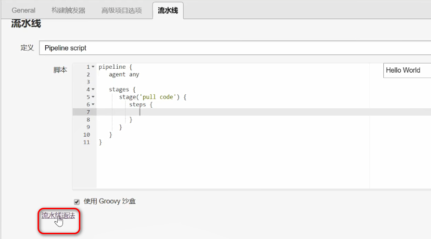Viewport: 431px width, 239px height.
Task: Collapse the steps fold arrow on line 6
Action: pos(93,104)
